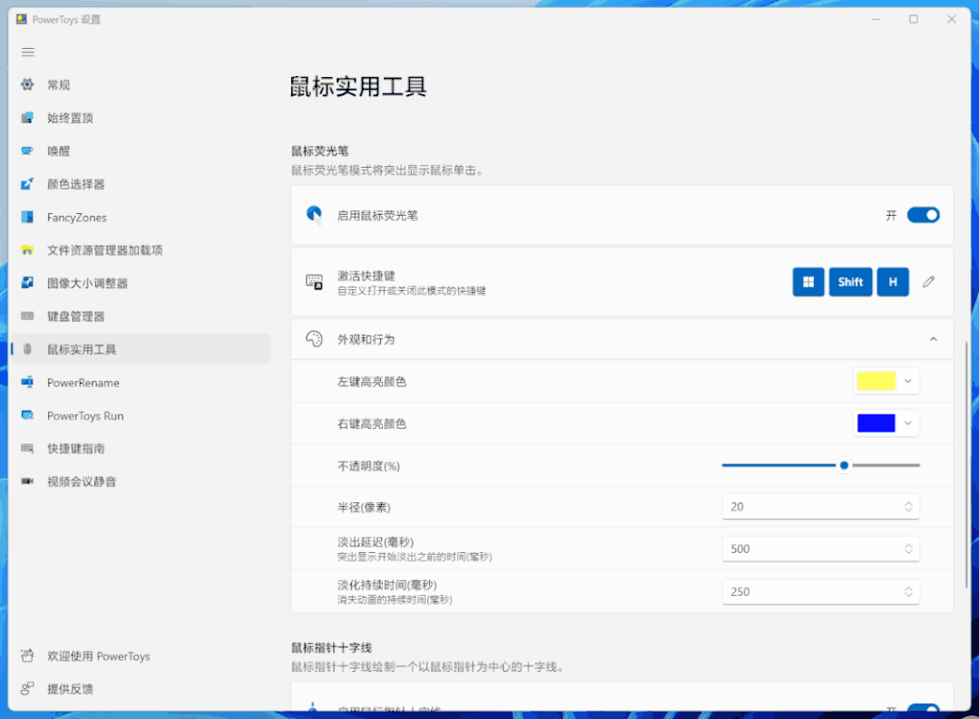Click the 文件资源管理器加载项 icon
979x719 pixels.
click(x=27, y=249)
